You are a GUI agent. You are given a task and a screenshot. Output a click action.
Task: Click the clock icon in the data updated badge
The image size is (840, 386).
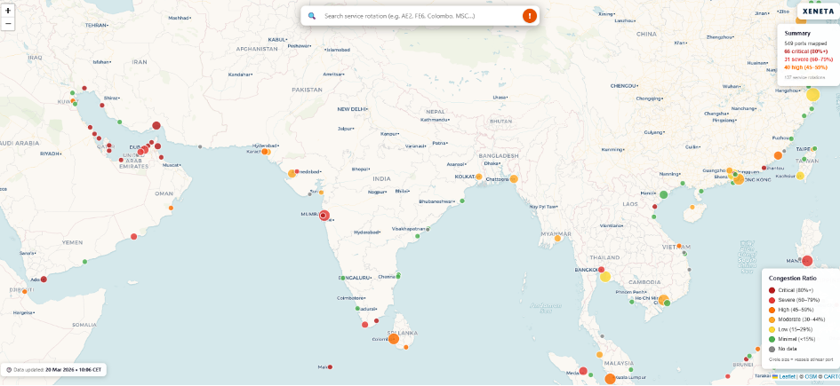click(x=9, y=370)
